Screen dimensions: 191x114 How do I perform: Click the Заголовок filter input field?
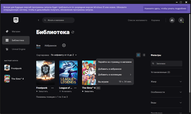pos(166,63)
